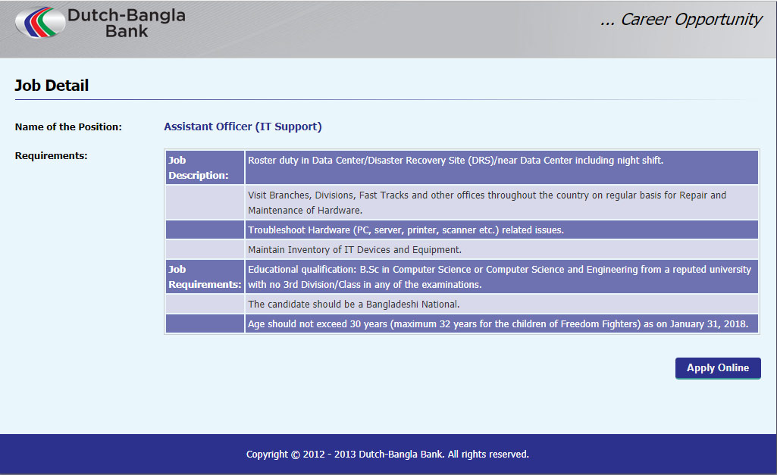The width and height of the screenshot is (777, 475).
Task: Click the Name of the Position label
Action: pos(68,127)
